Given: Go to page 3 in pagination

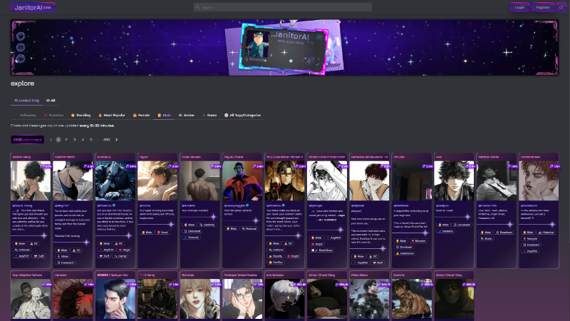Looking at the screenshot, I should (75, 140).
